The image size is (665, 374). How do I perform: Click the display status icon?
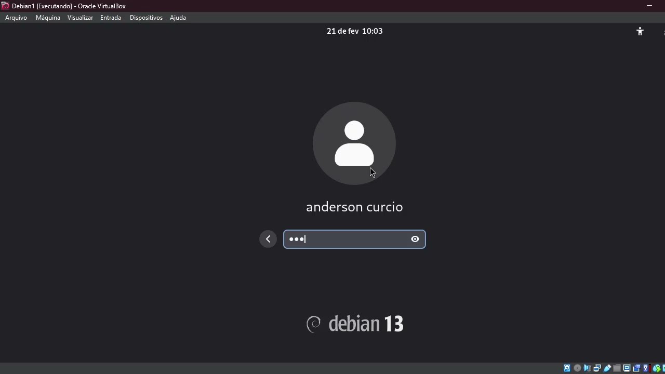pos(627,368)
